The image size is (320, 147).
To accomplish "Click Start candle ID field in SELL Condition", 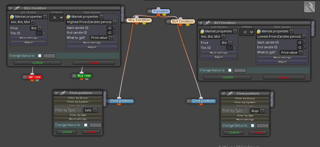I will (109, 28).
